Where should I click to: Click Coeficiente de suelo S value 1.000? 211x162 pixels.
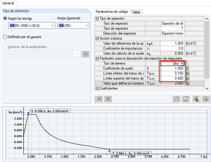pos(172,68)
